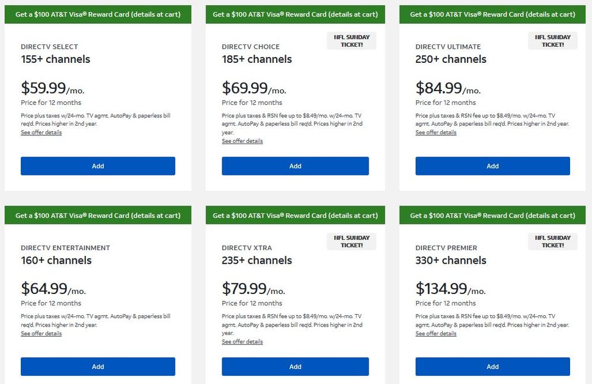Add the DIRECTV XTRA package

pyautogui.click(x=295, y=367)
